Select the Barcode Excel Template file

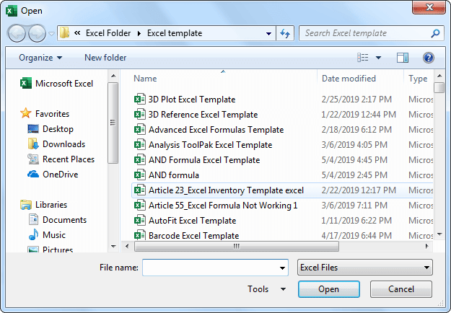[186, 235]
